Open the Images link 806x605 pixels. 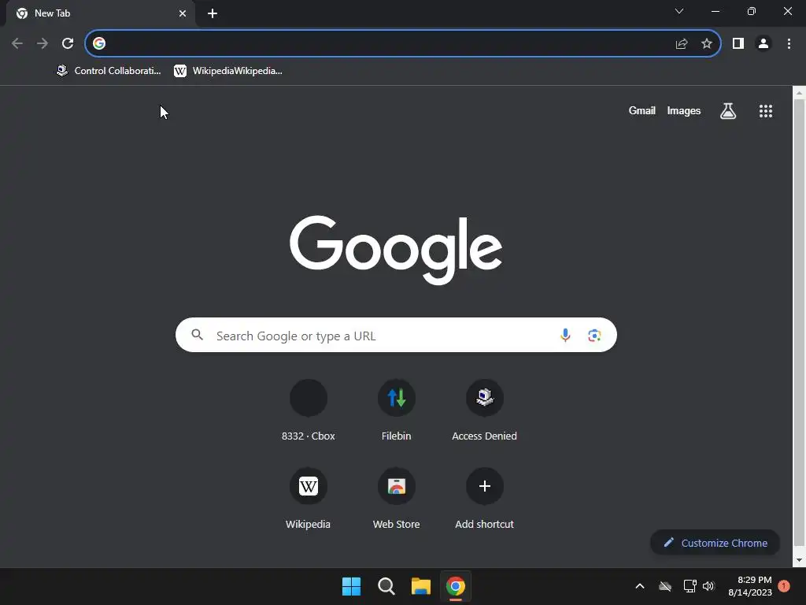pos(684,110)
